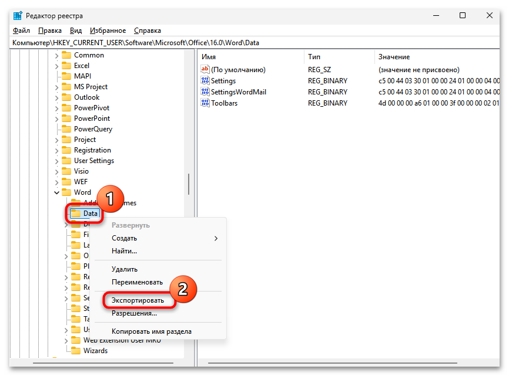Click the Common folder icon
This screenshot has width=509, height=376.
66,55
